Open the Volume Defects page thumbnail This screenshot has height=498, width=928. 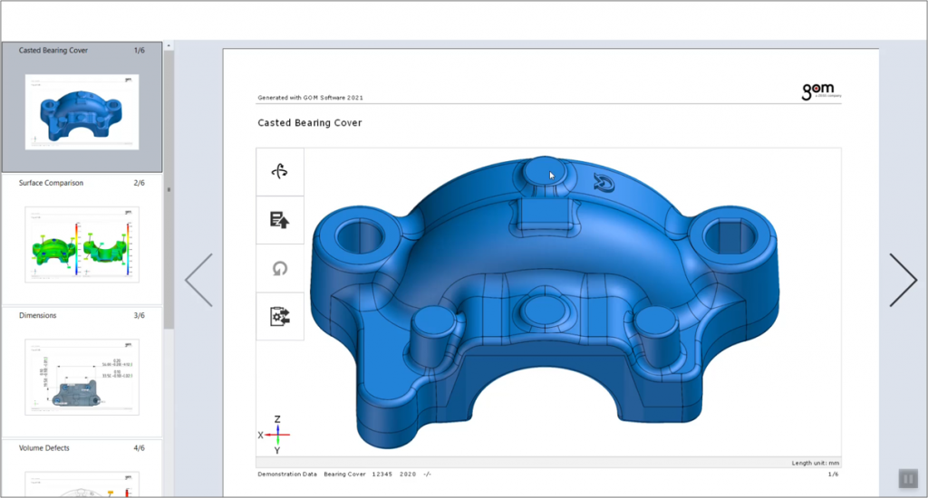coord(82,484)
